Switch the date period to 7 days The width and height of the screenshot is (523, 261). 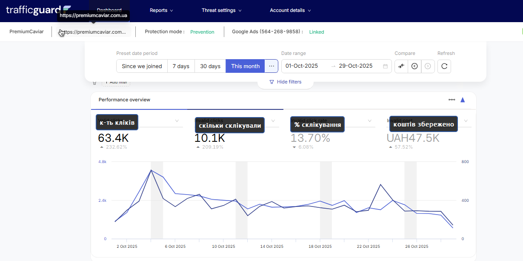coord(181,66)
